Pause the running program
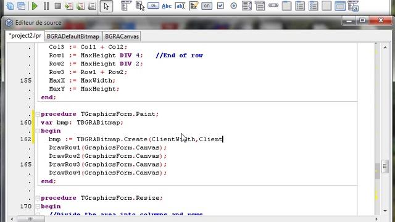The width and height of the screenshot is (395, 222). 46,6
